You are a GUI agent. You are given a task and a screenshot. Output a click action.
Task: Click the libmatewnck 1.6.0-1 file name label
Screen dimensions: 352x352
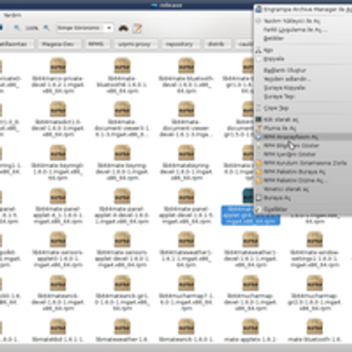click(x=187, y=340)
